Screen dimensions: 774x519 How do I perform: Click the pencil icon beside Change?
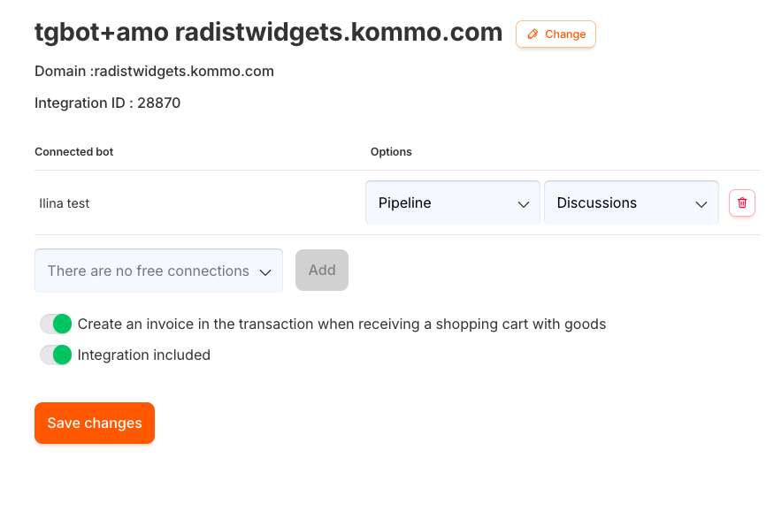click(533, 34)
